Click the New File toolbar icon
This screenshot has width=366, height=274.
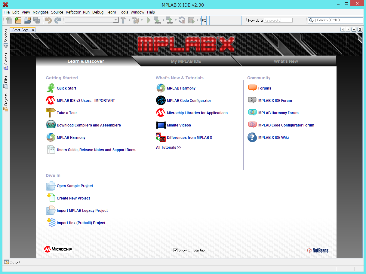(9, 20)
